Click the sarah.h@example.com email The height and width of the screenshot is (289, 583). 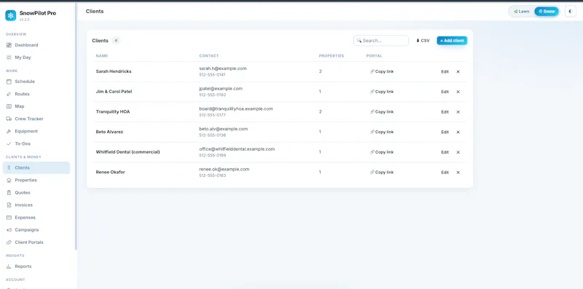223,68
